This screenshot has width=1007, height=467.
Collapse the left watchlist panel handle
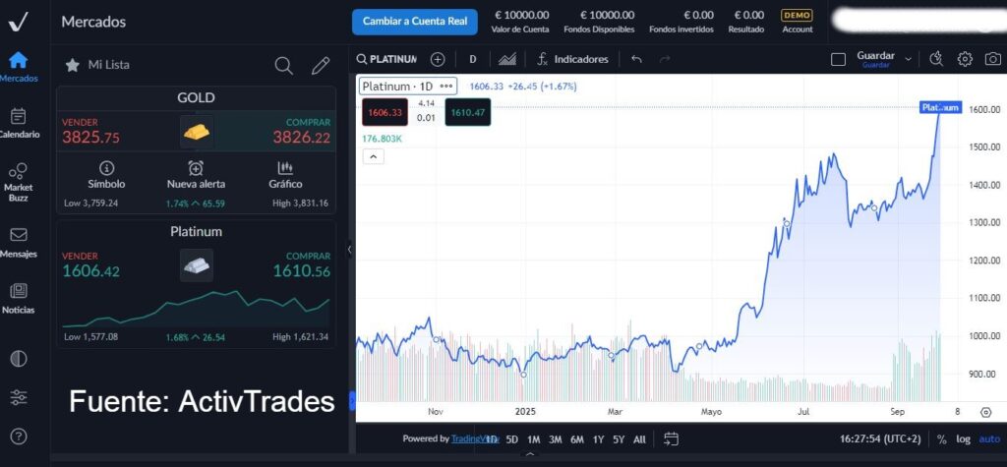349,250
